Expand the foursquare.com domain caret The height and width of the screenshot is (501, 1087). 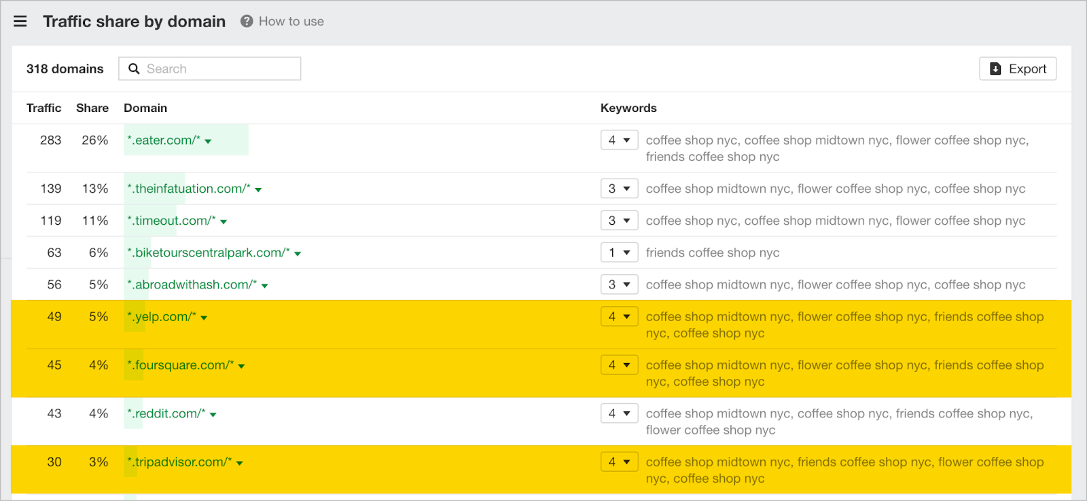(x=242, y=367)
